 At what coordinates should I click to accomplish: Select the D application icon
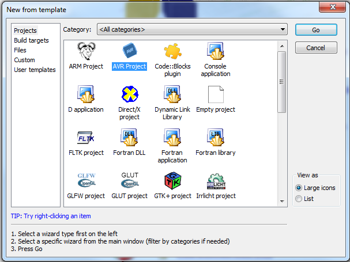pyautogui.click(x=86, y=94)
